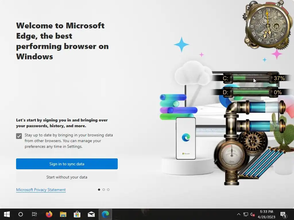Open the Mail app from the taskbar
This screenshot has width=294, height=220.
pyautogui.click(x=91, y=214)
